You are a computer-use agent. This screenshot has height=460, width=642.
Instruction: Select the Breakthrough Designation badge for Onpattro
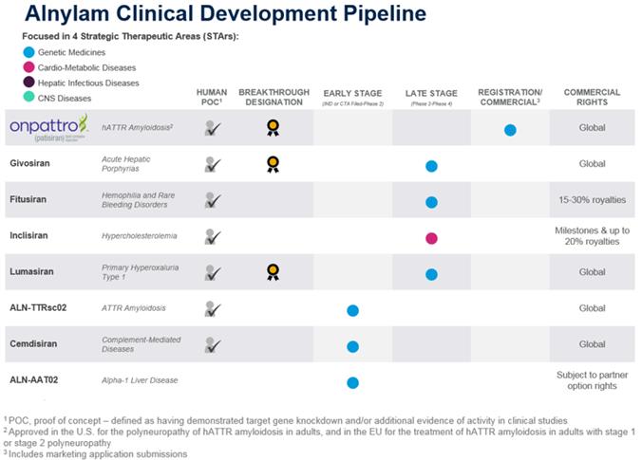[x=273, y=128]
